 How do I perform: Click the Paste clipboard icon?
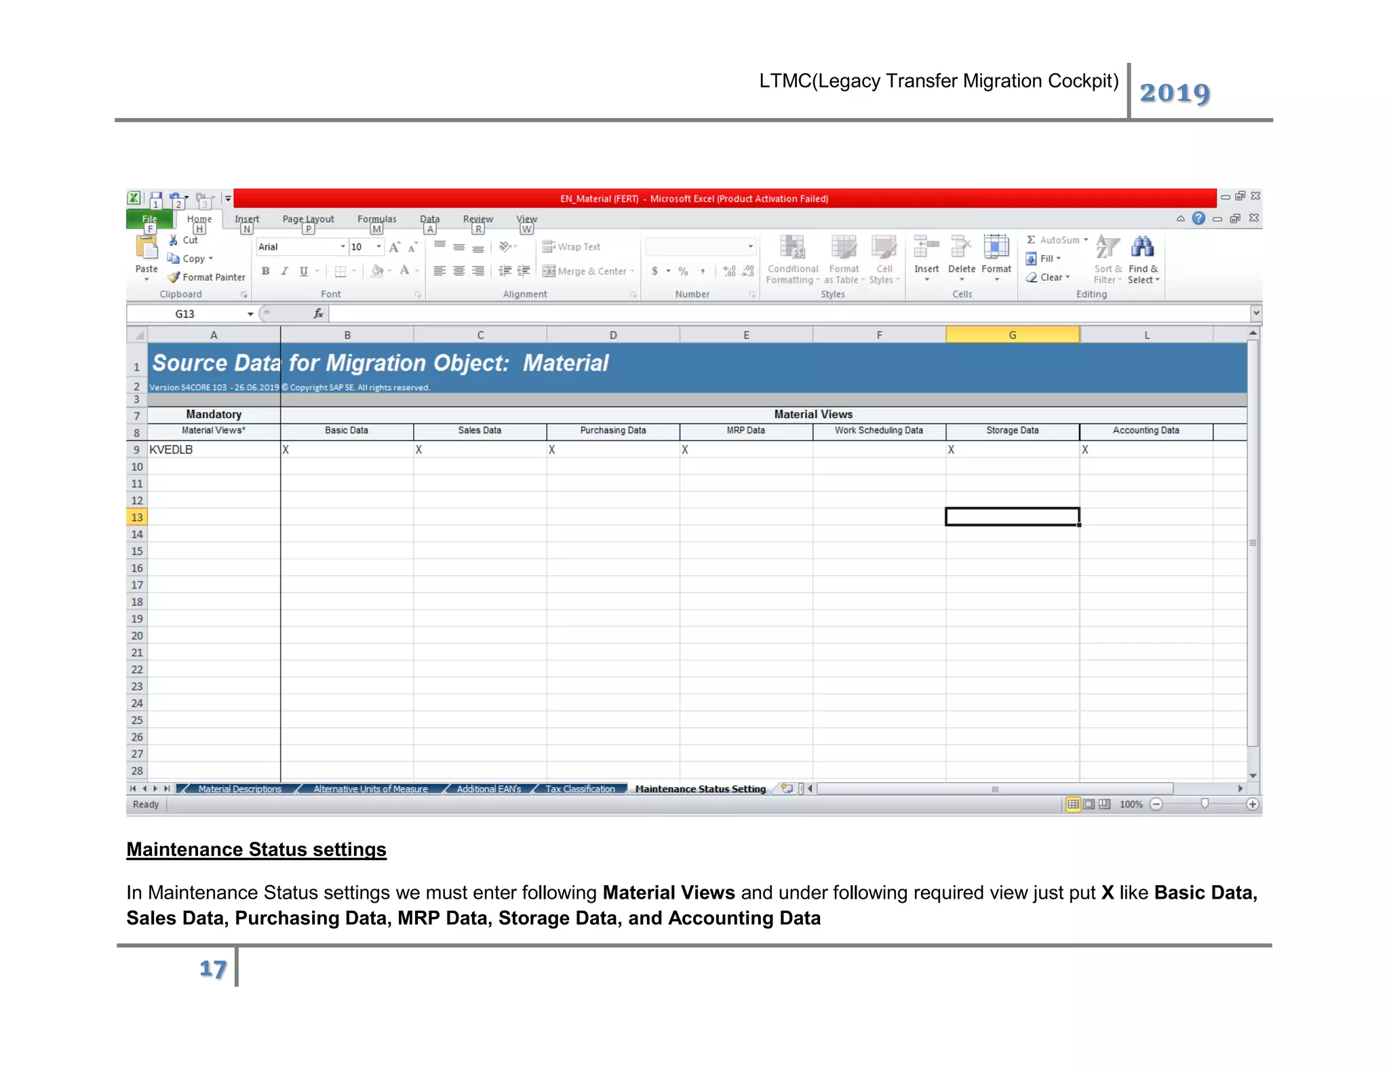pyautogui.click(x=146, y=250)
